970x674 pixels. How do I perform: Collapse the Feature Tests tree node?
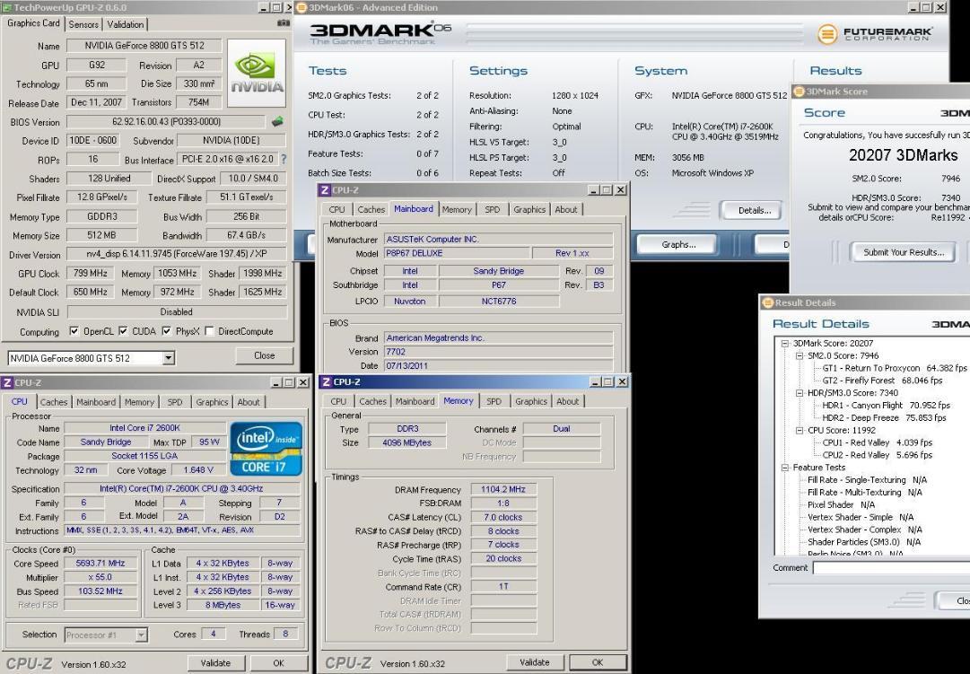[784, 468]
